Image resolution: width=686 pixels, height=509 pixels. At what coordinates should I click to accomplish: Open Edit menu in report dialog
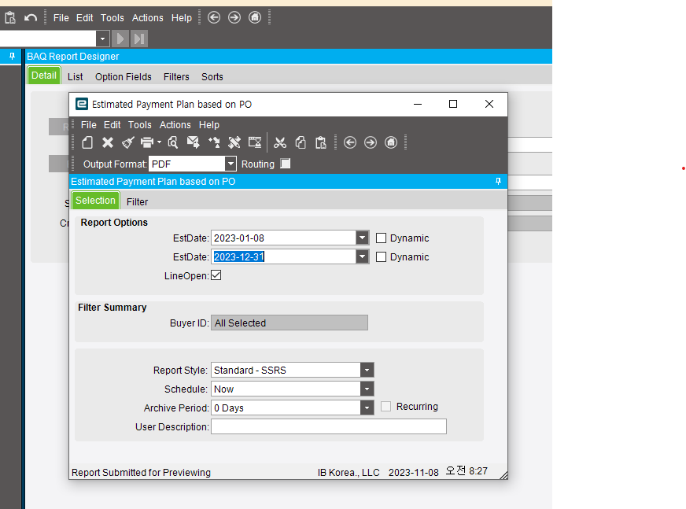[x=112, y=125]
